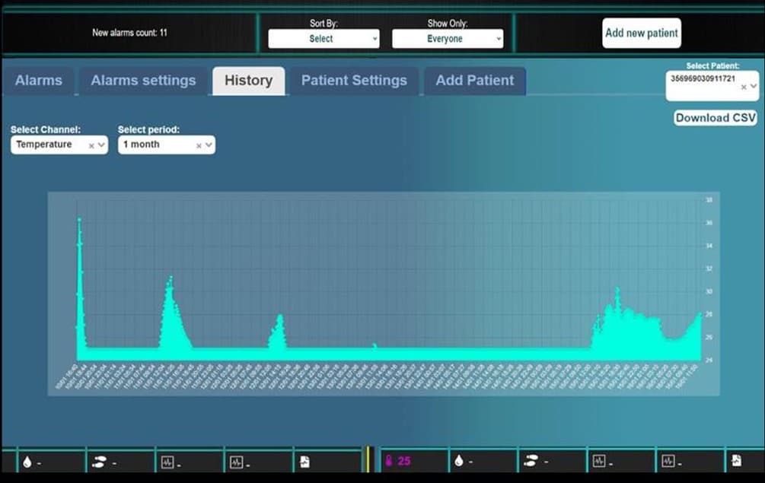Click the 24 label on the chart y-axis

point(709,360)
